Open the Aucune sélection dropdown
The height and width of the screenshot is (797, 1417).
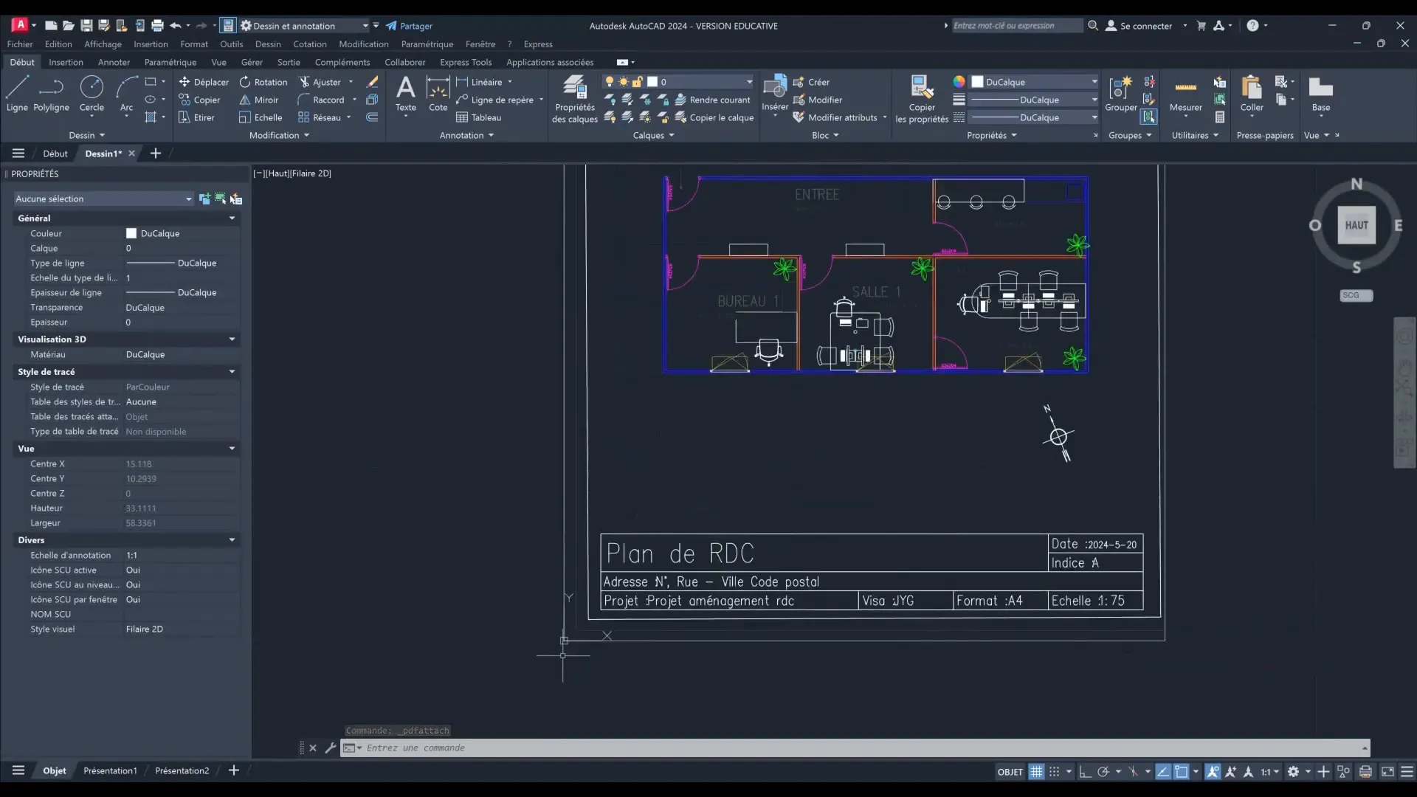pos(103,199)
